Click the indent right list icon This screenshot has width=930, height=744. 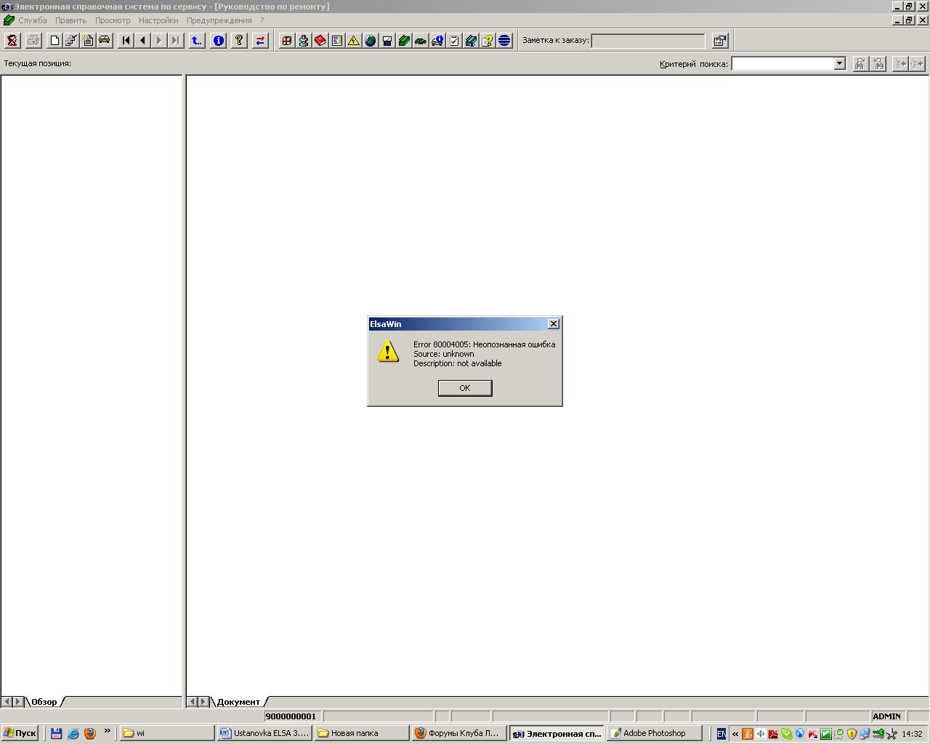coord(918,63)
